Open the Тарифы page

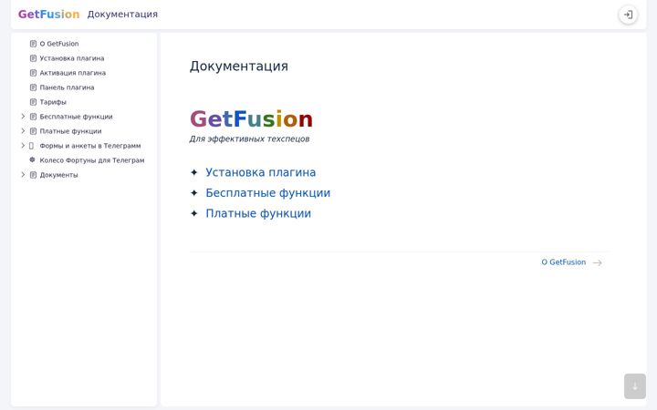(x=53, y=102)
